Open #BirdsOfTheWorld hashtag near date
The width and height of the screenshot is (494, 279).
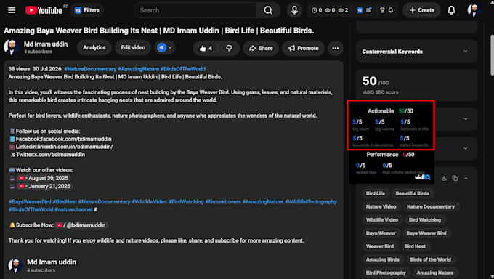pyautogui.click(x=183, y=69)
